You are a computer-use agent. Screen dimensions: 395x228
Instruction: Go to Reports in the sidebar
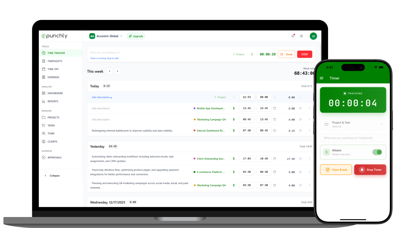[53, 101]
